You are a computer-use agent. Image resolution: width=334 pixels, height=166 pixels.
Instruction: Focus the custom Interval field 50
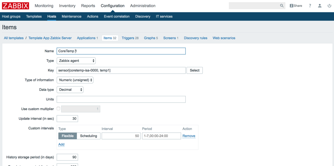[x=121, y=136]
